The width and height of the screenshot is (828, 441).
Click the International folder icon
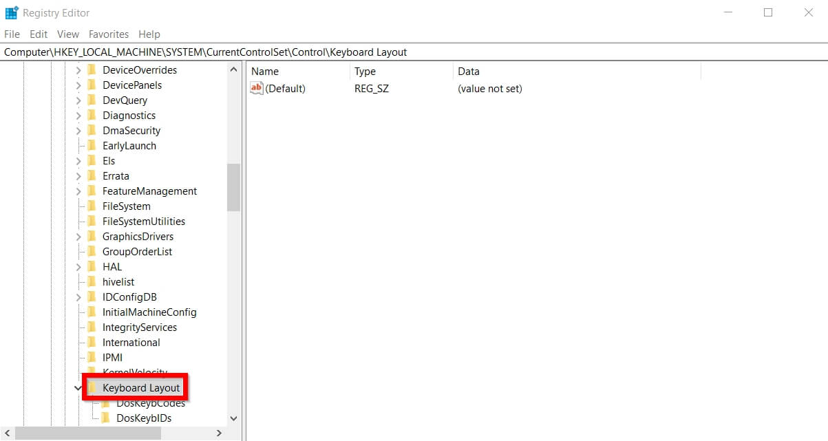click(92, 342)
